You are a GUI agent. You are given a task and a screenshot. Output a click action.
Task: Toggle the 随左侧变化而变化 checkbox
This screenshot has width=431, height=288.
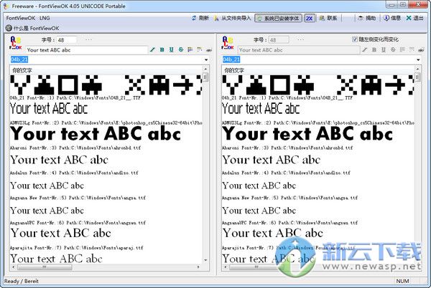pos(355,39)
